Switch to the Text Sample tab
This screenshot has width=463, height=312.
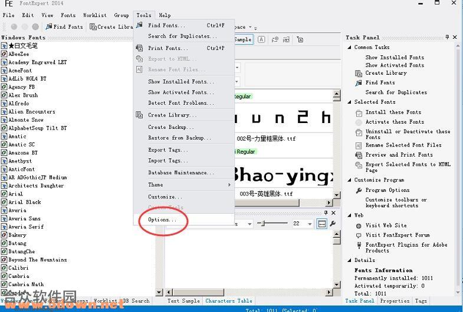tap(183, 301)
